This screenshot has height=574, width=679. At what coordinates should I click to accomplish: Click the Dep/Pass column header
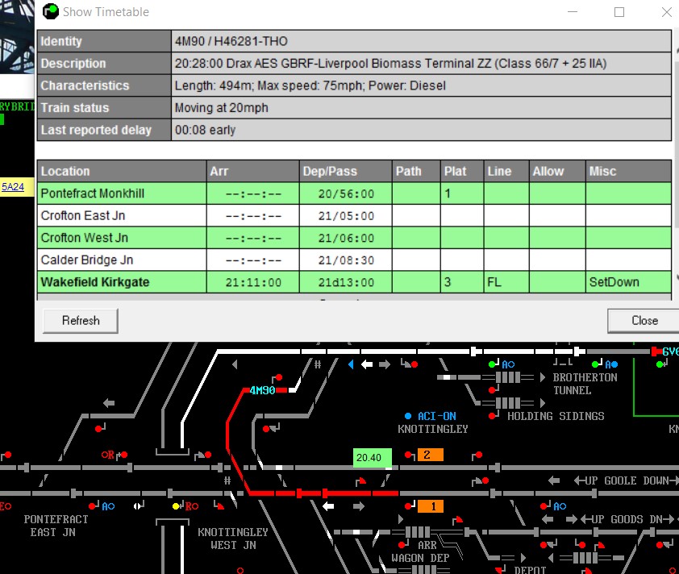pyautogui.click(x=346, y=172)
